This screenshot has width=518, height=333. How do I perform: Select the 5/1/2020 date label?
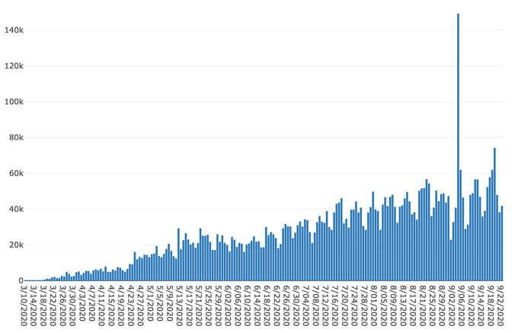(151, 303)
